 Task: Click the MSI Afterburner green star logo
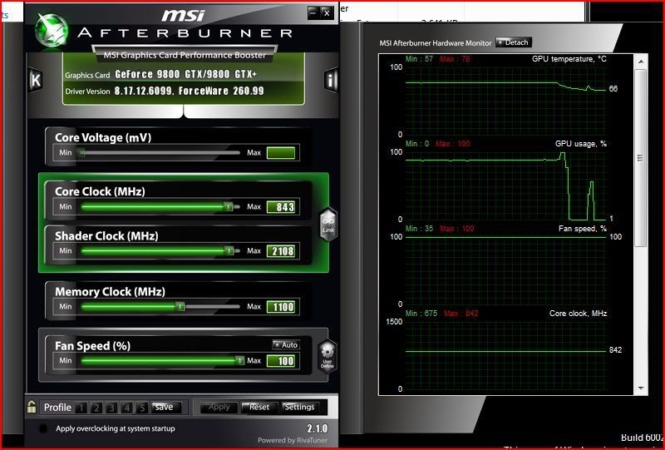pos(52,30)
